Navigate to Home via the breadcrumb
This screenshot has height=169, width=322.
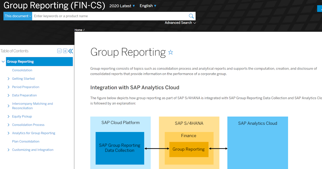click(78, 30)
